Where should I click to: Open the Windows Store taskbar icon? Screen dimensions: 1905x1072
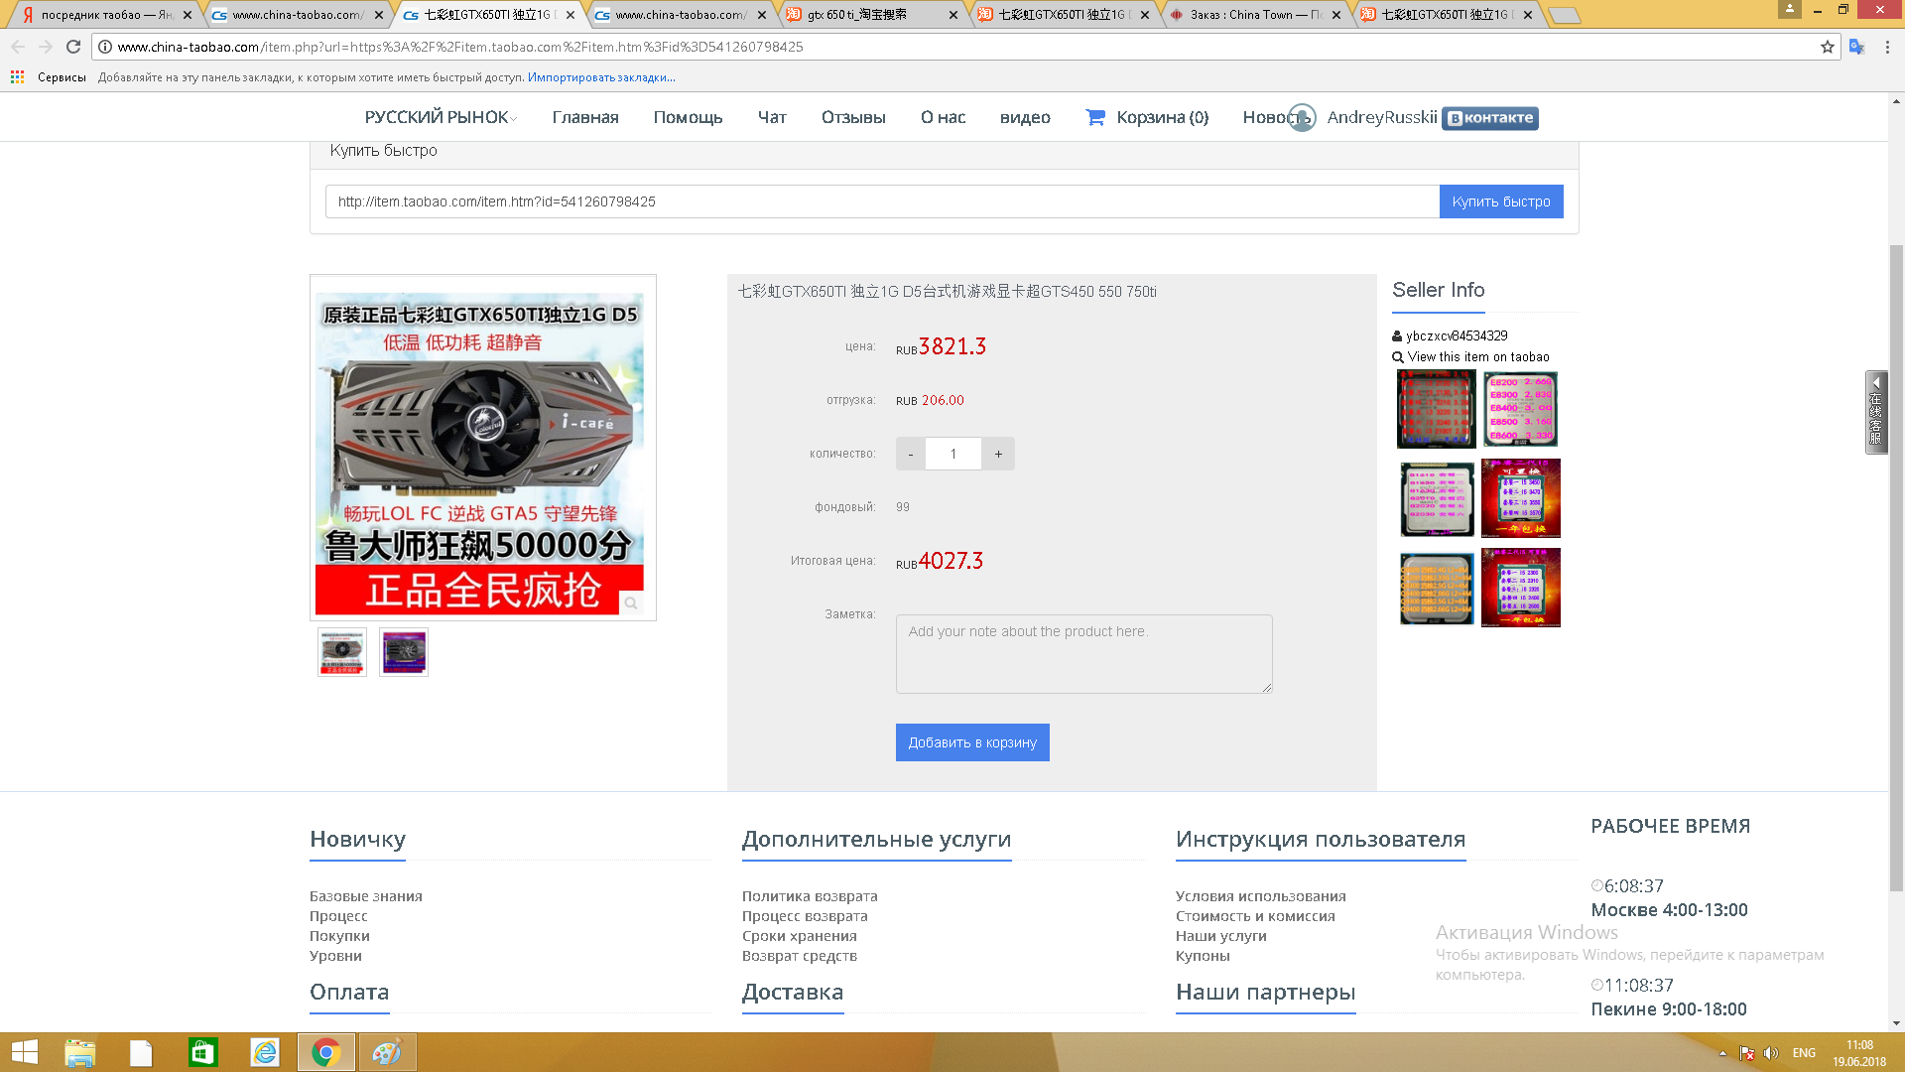click(202, 1052)
